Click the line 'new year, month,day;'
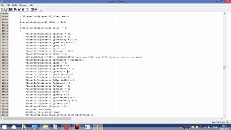This screenshot has width=231, height=130. click(39, 109)
